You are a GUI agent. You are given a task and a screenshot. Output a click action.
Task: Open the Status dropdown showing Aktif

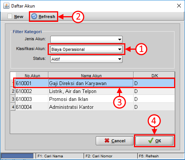[86, 59]
